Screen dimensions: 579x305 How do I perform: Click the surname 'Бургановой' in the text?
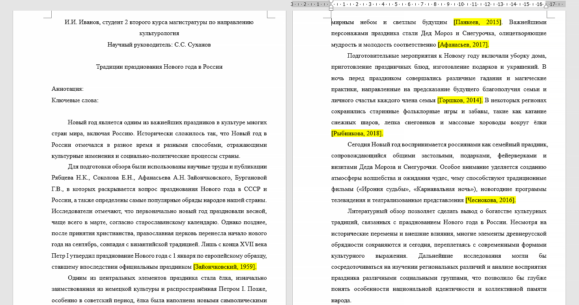tap(250, 178)
